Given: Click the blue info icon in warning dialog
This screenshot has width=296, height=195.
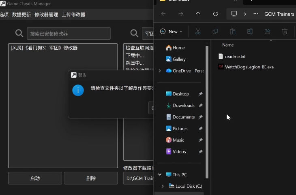Looking at the screenshot, I should (78, 90).
